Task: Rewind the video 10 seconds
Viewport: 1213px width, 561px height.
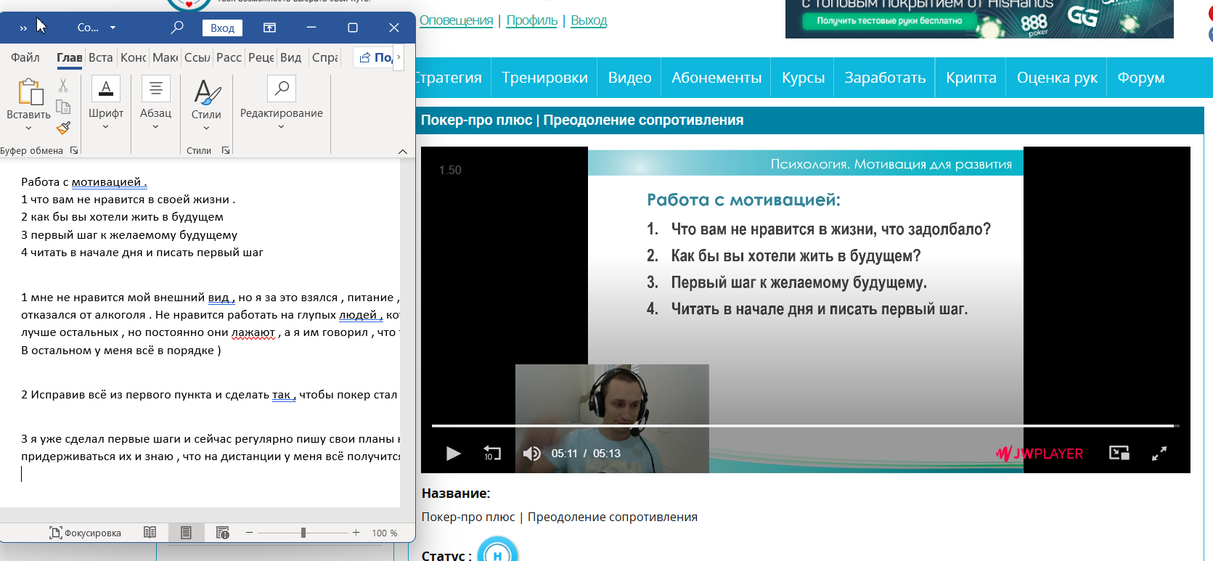Action: (x=492, y=454)
